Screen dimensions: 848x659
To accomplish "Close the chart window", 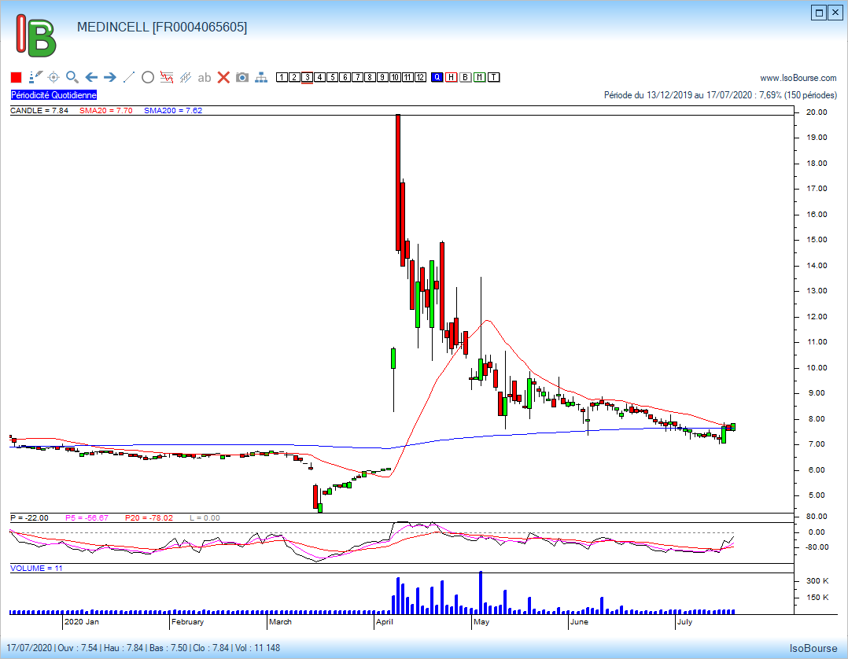I will coord(835,13).
